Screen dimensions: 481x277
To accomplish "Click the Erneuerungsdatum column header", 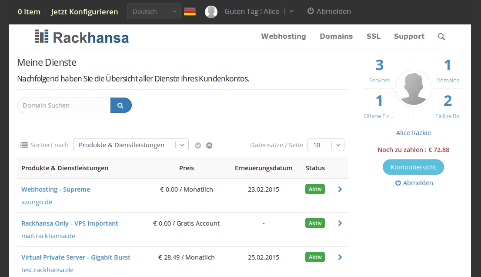I will coord(264,168).
